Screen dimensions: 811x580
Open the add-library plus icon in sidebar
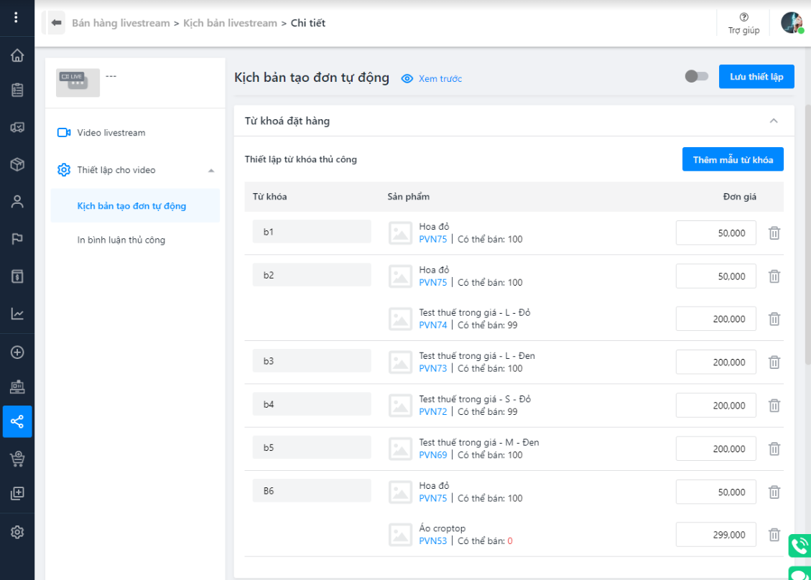17,493
